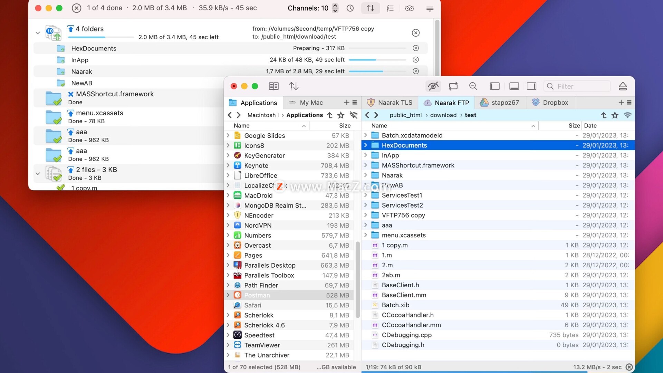663x373 pixels.
Task: Collapse the 4 folders transfer group
Action: pyautogui.click(x=38, y=33)
